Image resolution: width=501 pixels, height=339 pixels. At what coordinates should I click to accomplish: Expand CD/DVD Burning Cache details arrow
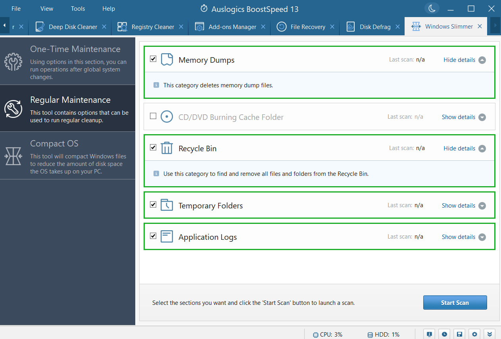click(482, 117)
